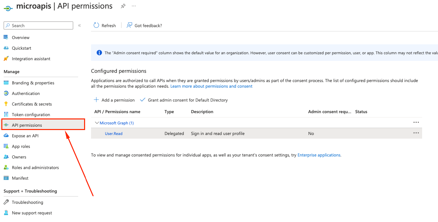Viewport: 438px width, 222px height.
Task: Click the Owners people icon
Action: [6, 157]
